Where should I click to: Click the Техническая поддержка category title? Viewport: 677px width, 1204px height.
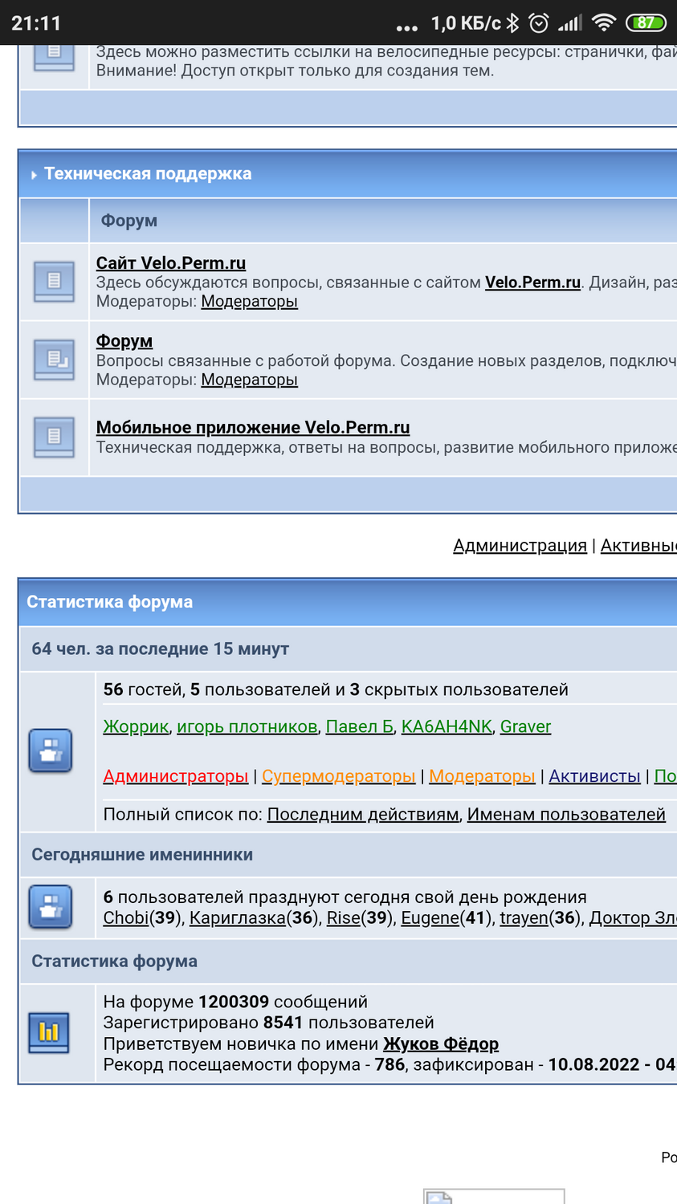148,174
